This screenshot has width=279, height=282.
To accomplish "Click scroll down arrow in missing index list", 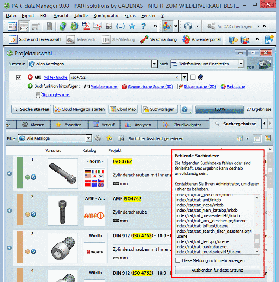I will (x=257, y=251).
